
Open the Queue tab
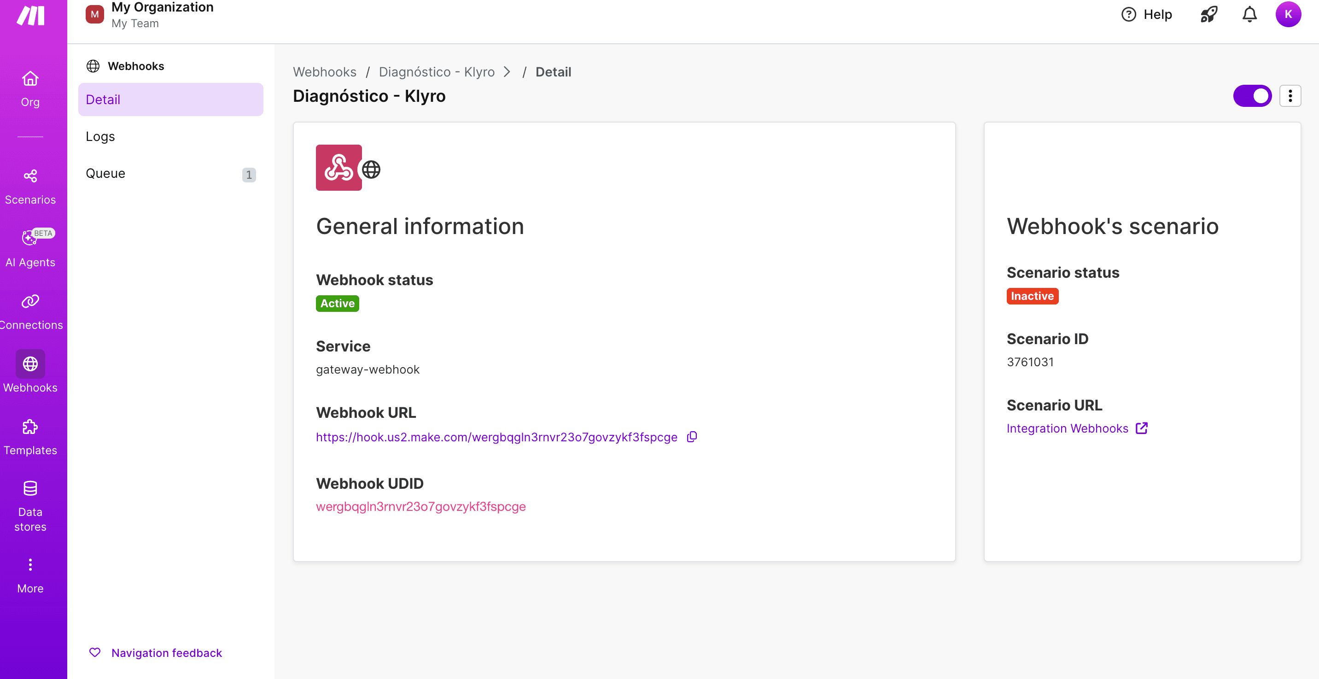pyautogui.click(x=105, y=173)
